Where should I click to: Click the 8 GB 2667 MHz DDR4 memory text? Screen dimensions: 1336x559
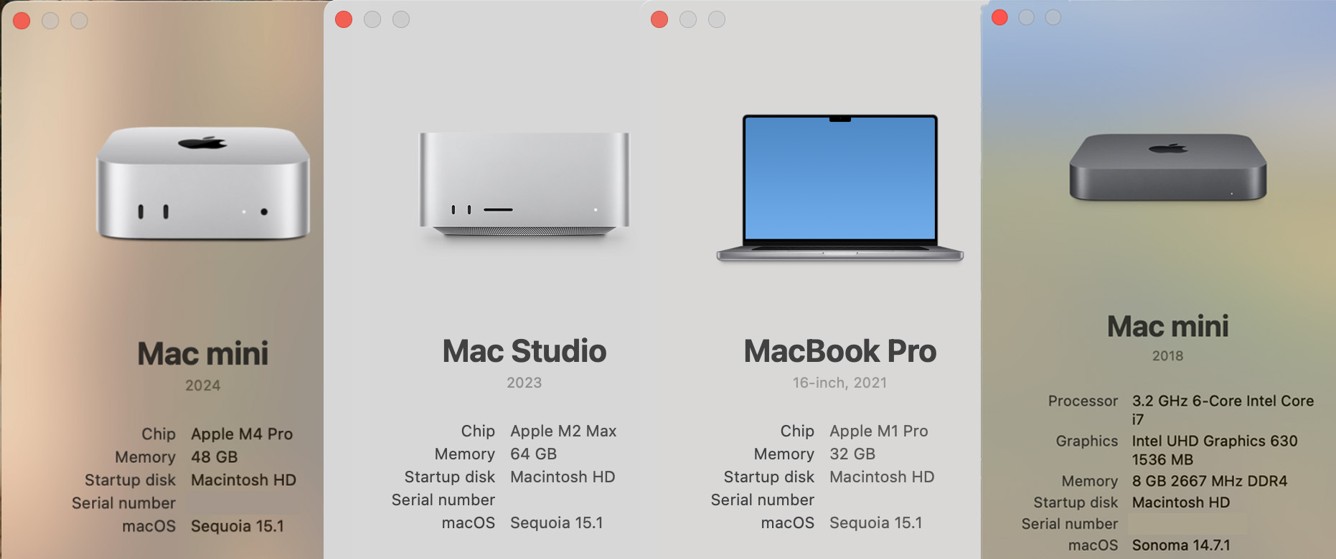pyautogui.click(x=1210, y=481)
